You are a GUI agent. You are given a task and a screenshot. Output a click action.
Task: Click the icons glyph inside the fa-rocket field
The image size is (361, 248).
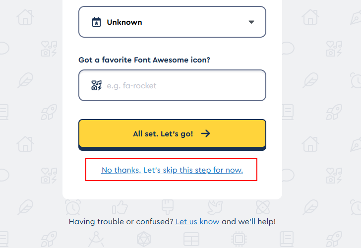click(96, 85)
